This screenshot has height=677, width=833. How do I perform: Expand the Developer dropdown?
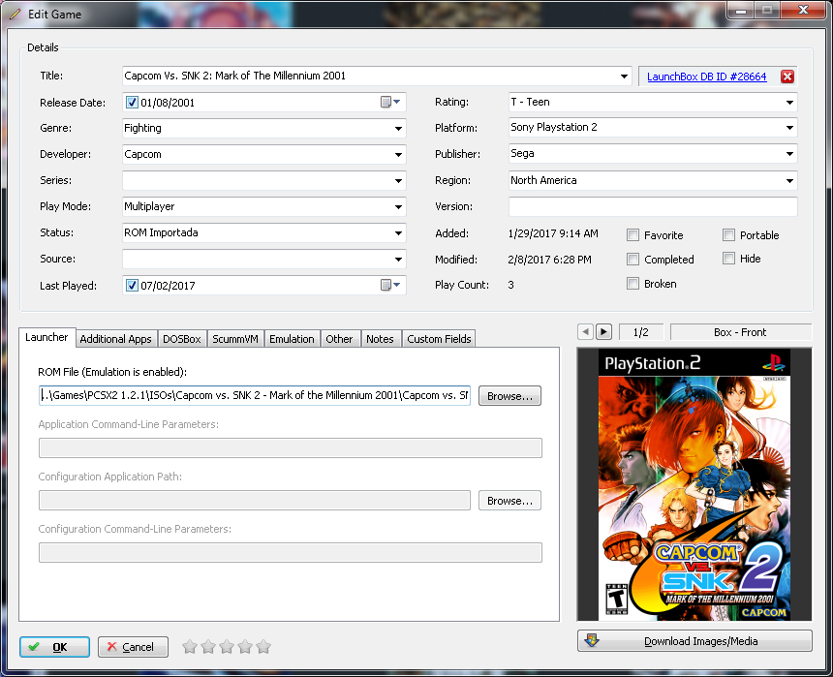(398, 154)
